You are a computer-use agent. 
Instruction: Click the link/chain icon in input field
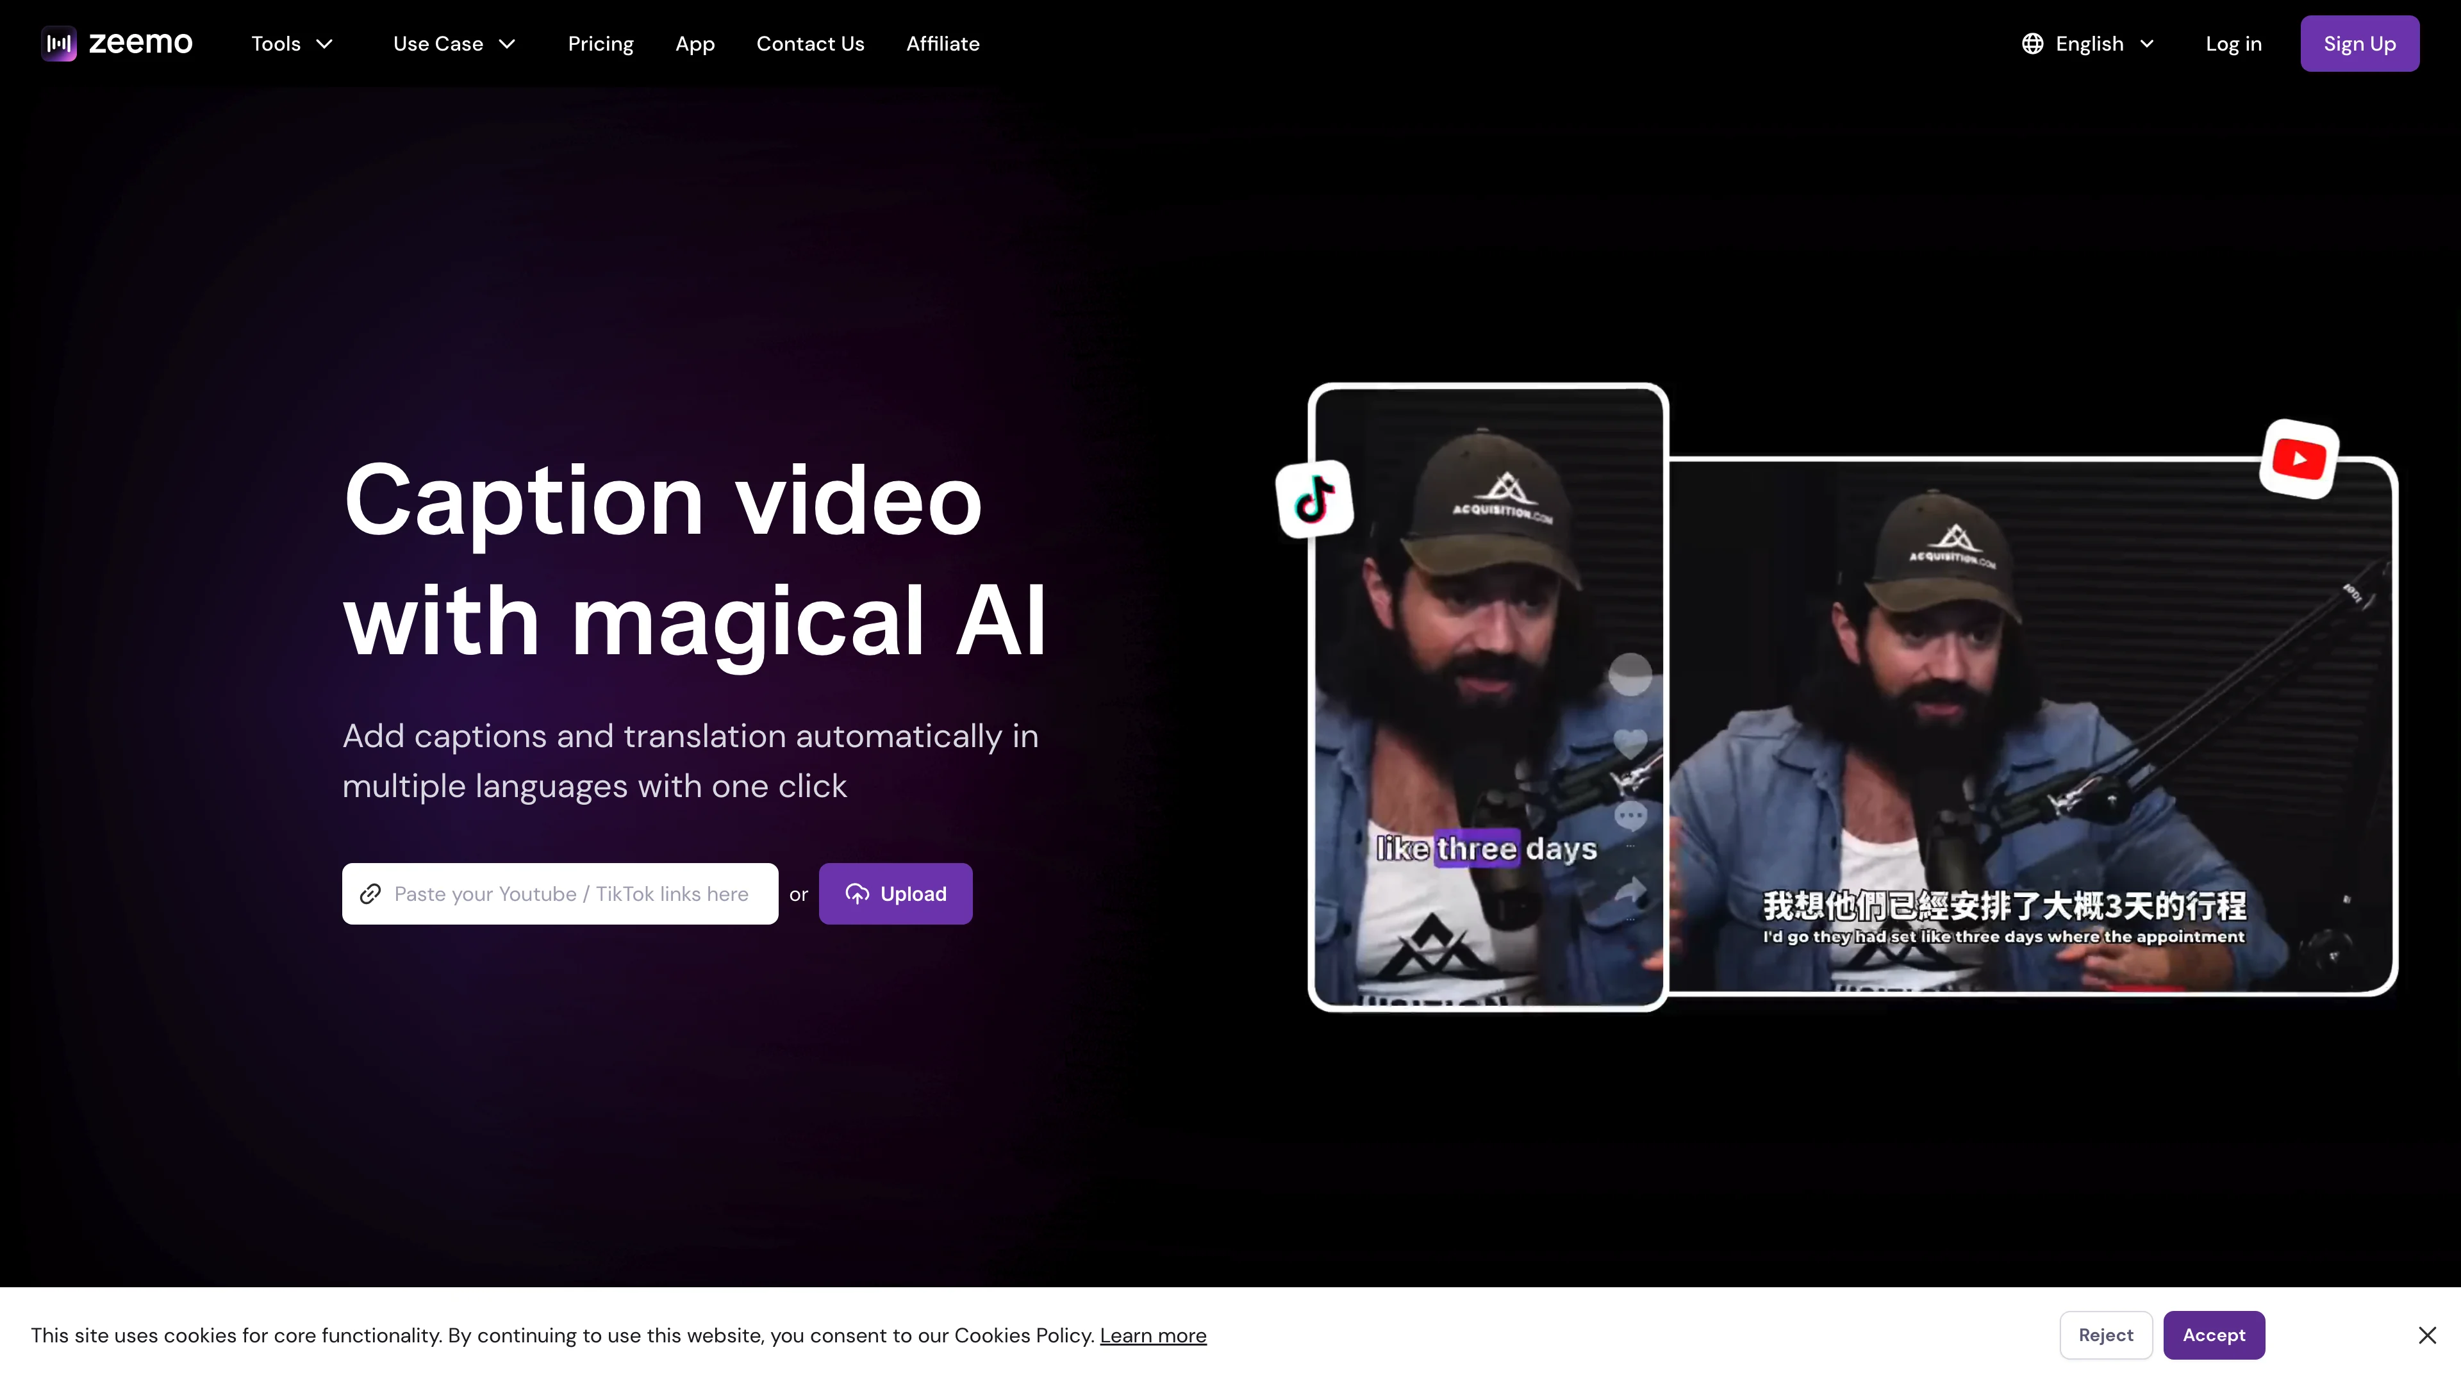[370, 894]
